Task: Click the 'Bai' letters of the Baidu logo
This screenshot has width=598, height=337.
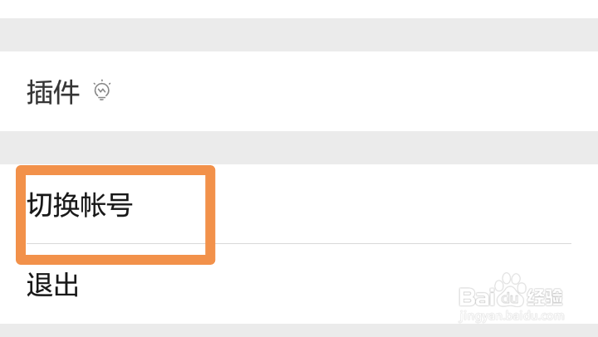Action: [x=477, y=297]
